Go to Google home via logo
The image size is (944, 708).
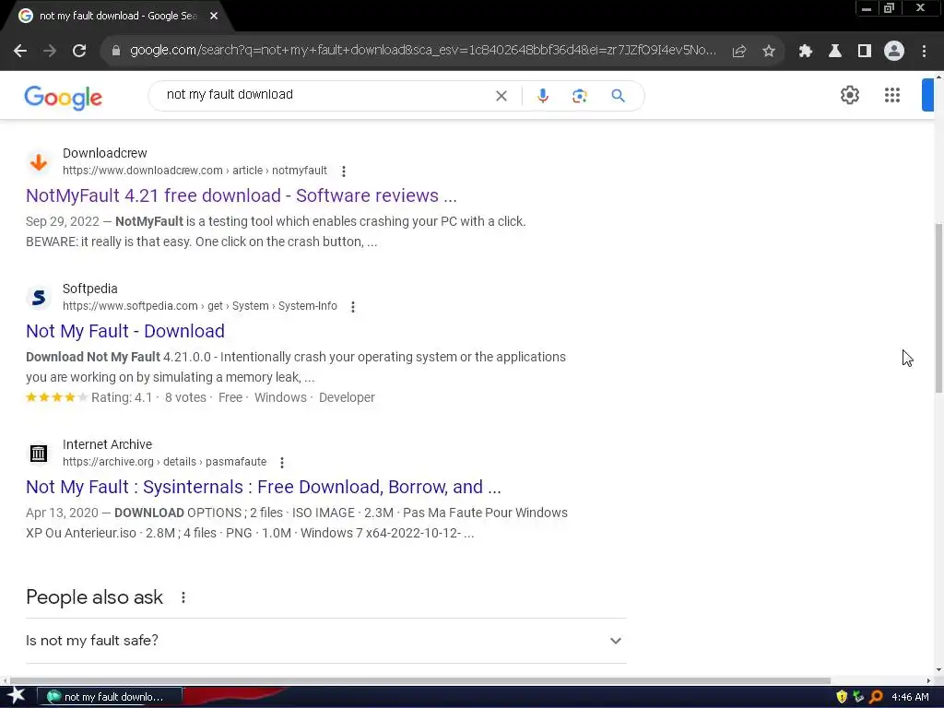pos(64,98)
